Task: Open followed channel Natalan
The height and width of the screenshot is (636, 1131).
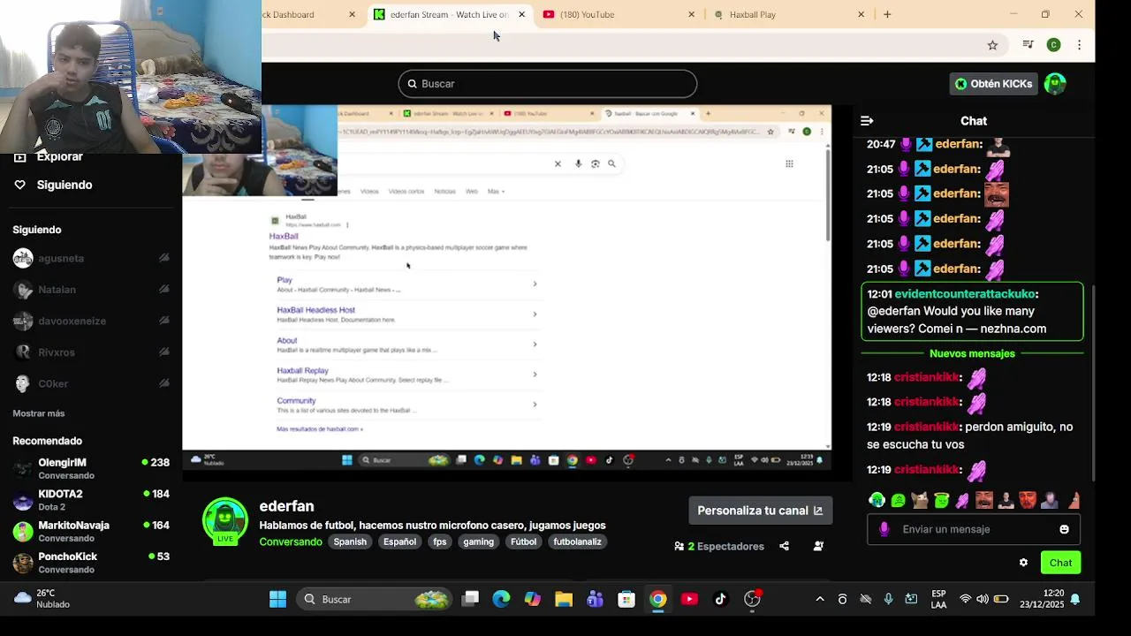Action: coord(57,290)
